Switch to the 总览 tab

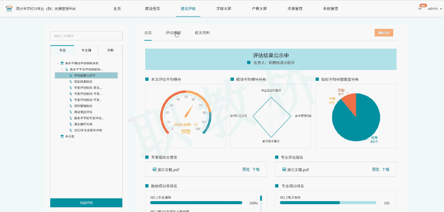coord(148,33)
